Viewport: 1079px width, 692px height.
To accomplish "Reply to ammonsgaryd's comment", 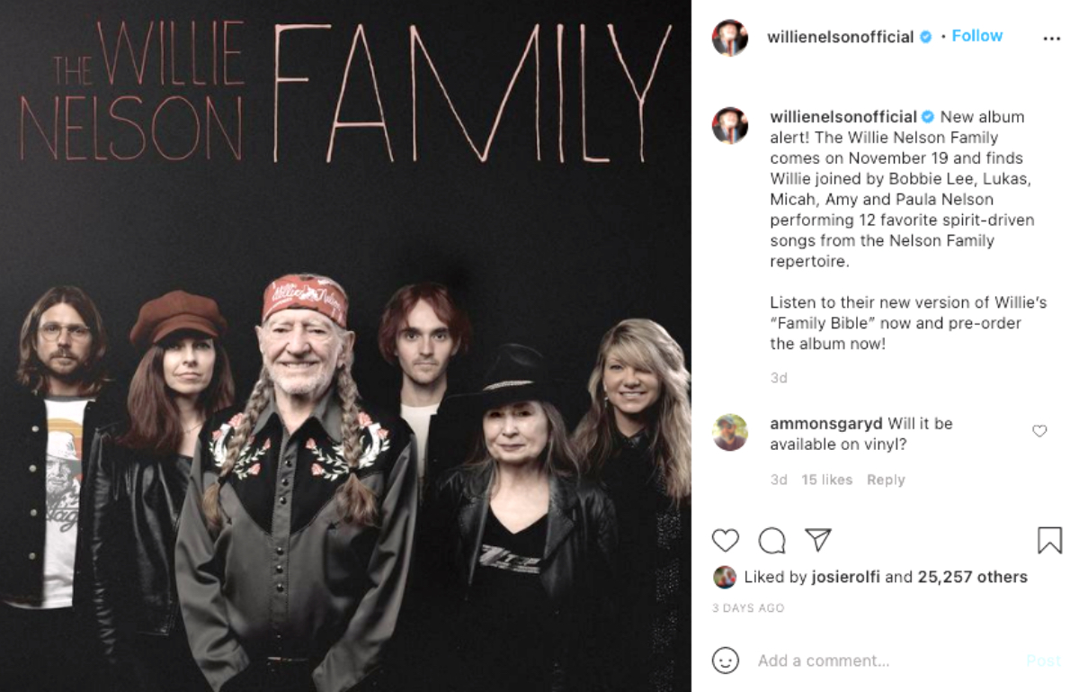I will click(x=886, y=480).
